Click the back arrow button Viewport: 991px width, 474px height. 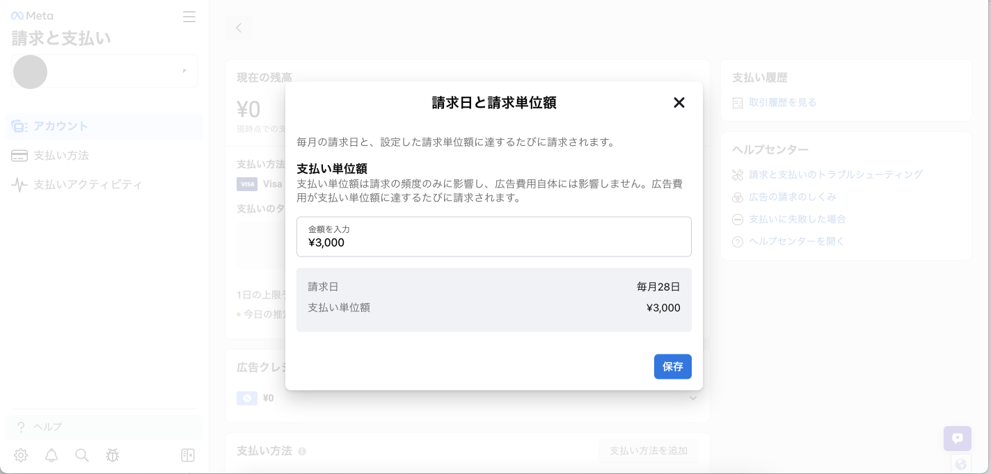239,28
